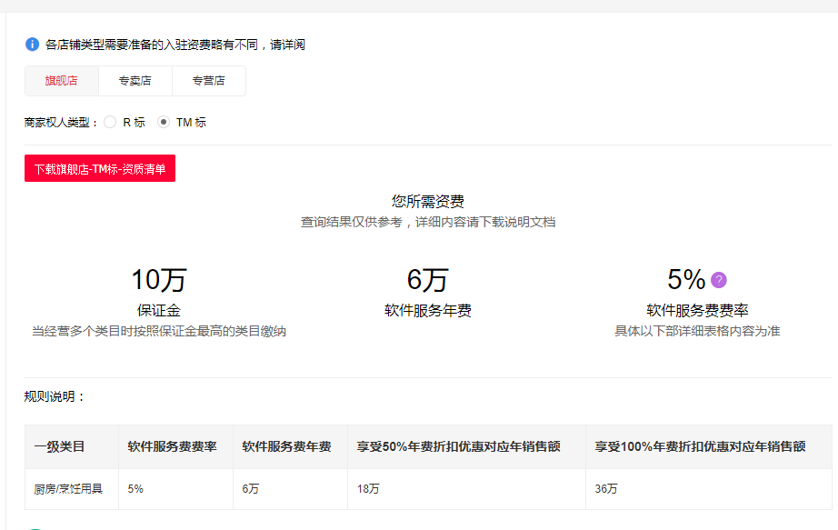This screenshot has height=530, width=838.
Task: Choose the R 标 radio option
Action: tap(110, 123)
